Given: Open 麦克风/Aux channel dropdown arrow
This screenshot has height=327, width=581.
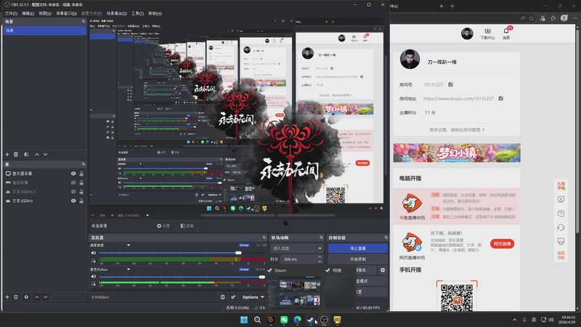Looking at the screenshot, I should (x=129, y=269).
